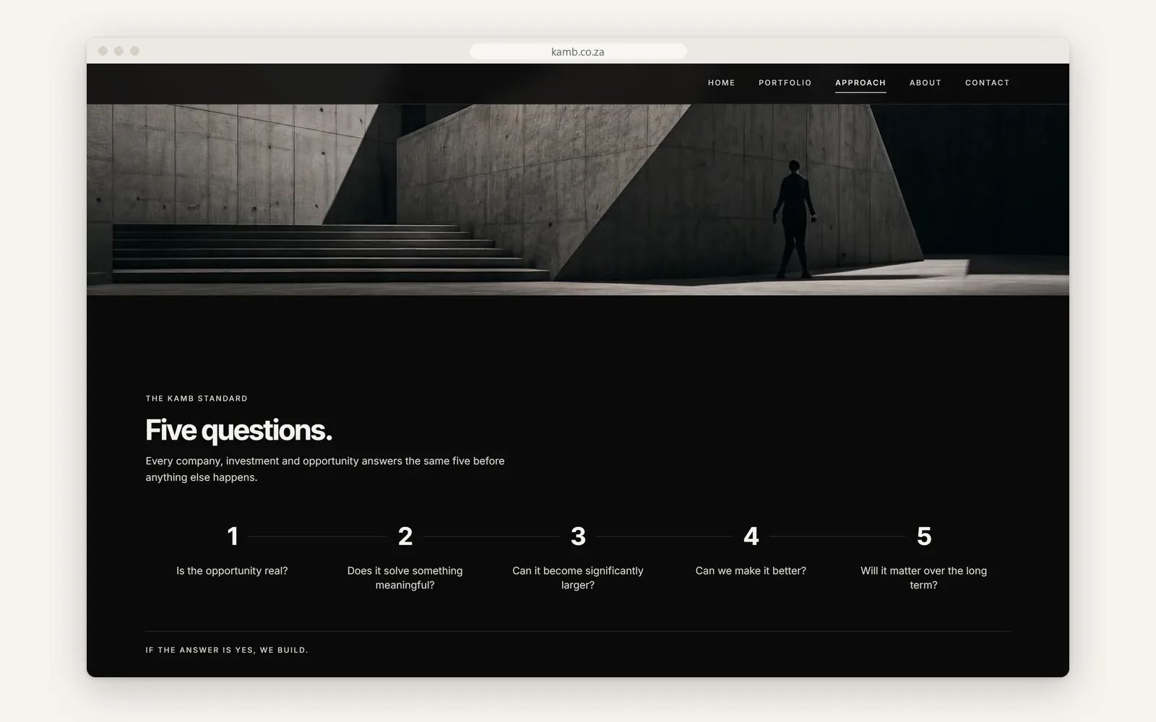This screenshot has width=1156, height=722.
Task: Click the kamb.co.za address bar
Action: [x=578, y=51]
